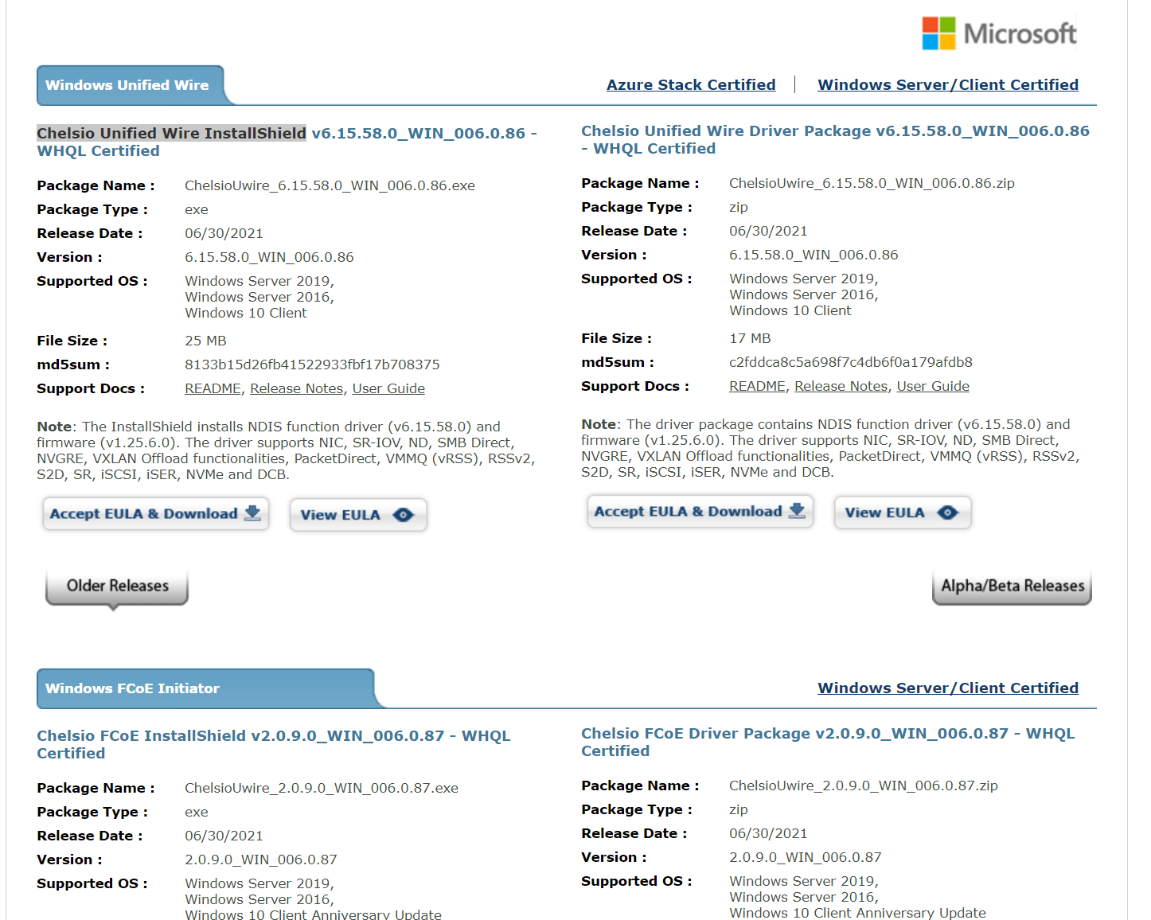Viewport: 1151px width, 920px height.
Task: Open Release Notes for Unified Wire Driver Package
Action: (x=841, y=386)
